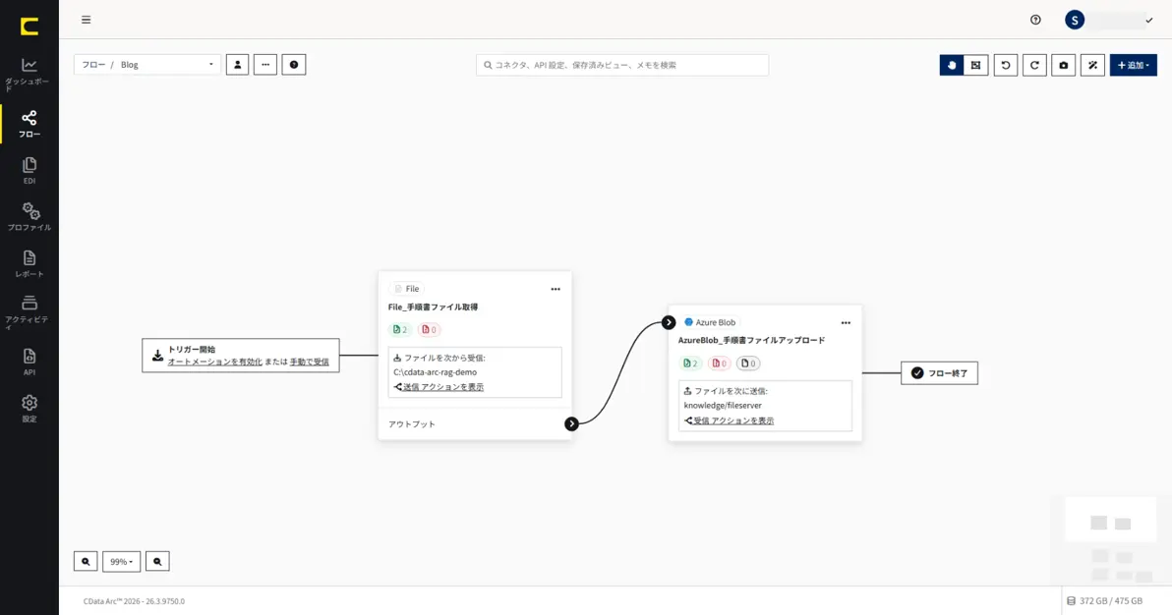Screen dimensions: 1172x615
Task: Open the プロファイル sidebar page
Action: (x=29, y=217)
